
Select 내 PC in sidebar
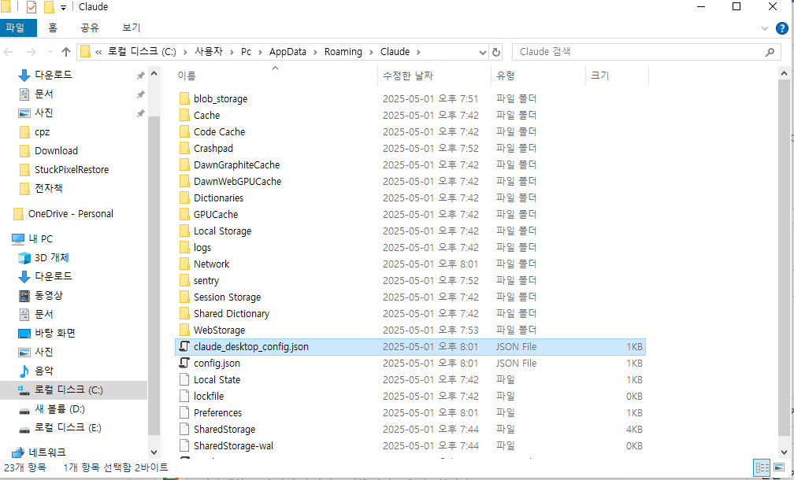coord(32,238)
